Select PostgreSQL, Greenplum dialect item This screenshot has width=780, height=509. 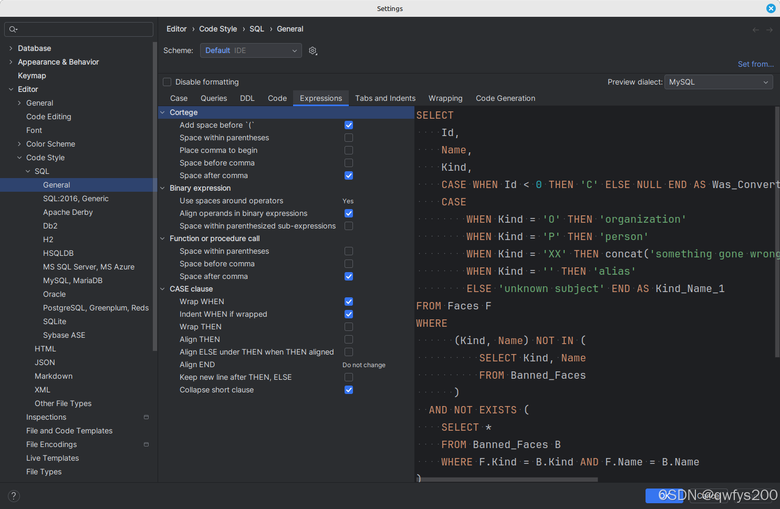[x=96, y=308]
